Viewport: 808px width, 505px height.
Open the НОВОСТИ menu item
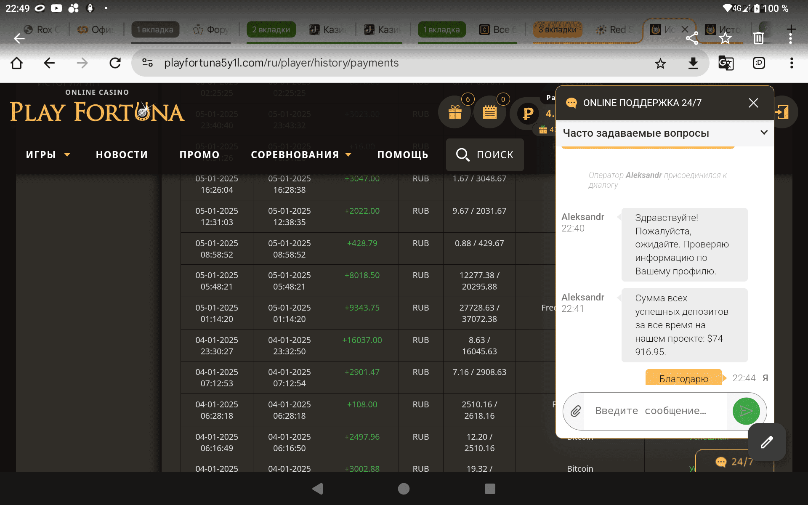pos(122,155)
